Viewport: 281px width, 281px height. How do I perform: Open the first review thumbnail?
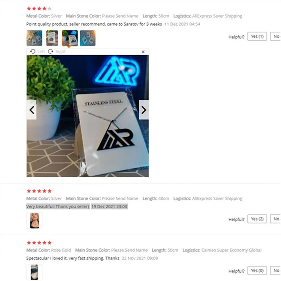tap(35, 38)
